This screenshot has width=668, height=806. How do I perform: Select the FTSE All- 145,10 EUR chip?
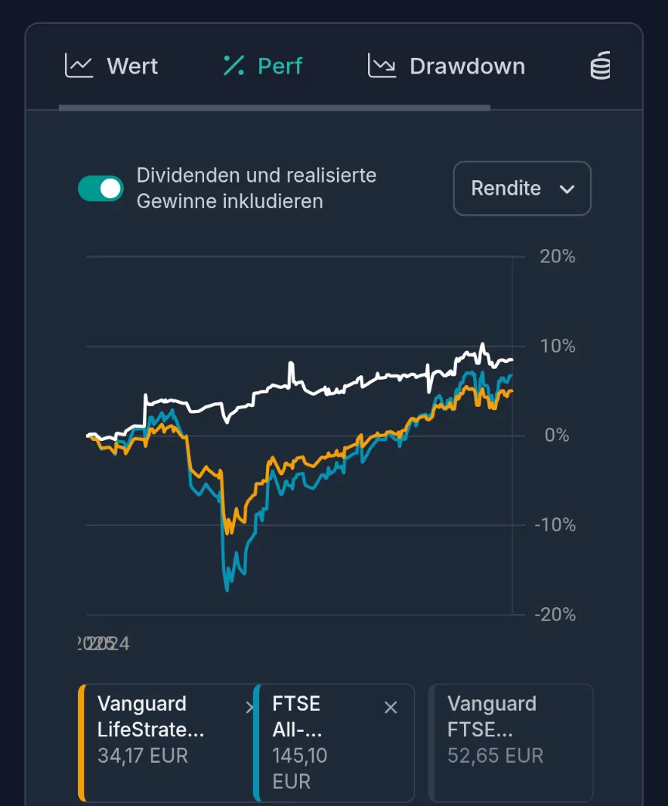[x=325, y=743]
